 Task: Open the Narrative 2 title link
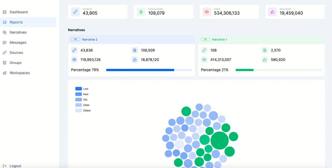(90, 39)
